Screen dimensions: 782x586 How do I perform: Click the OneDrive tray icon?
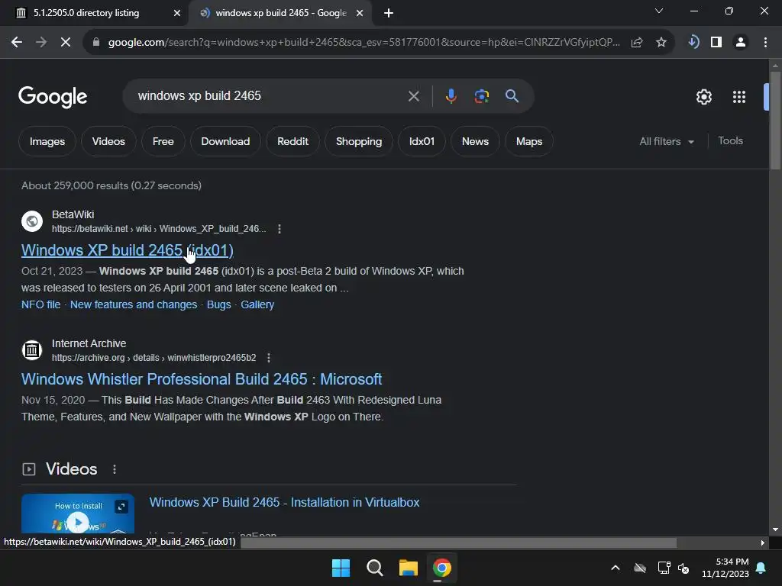coord(640,568)
